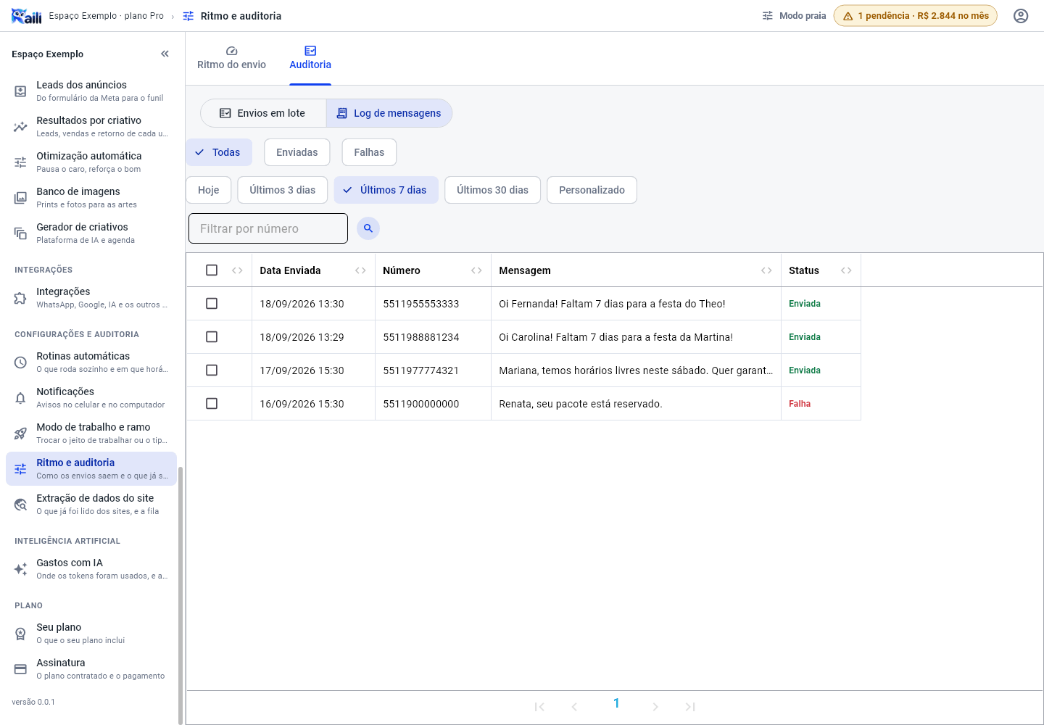Screen dimensions: 1044x725
Task: Click the Raili logo icon
Action: [27, 16]
